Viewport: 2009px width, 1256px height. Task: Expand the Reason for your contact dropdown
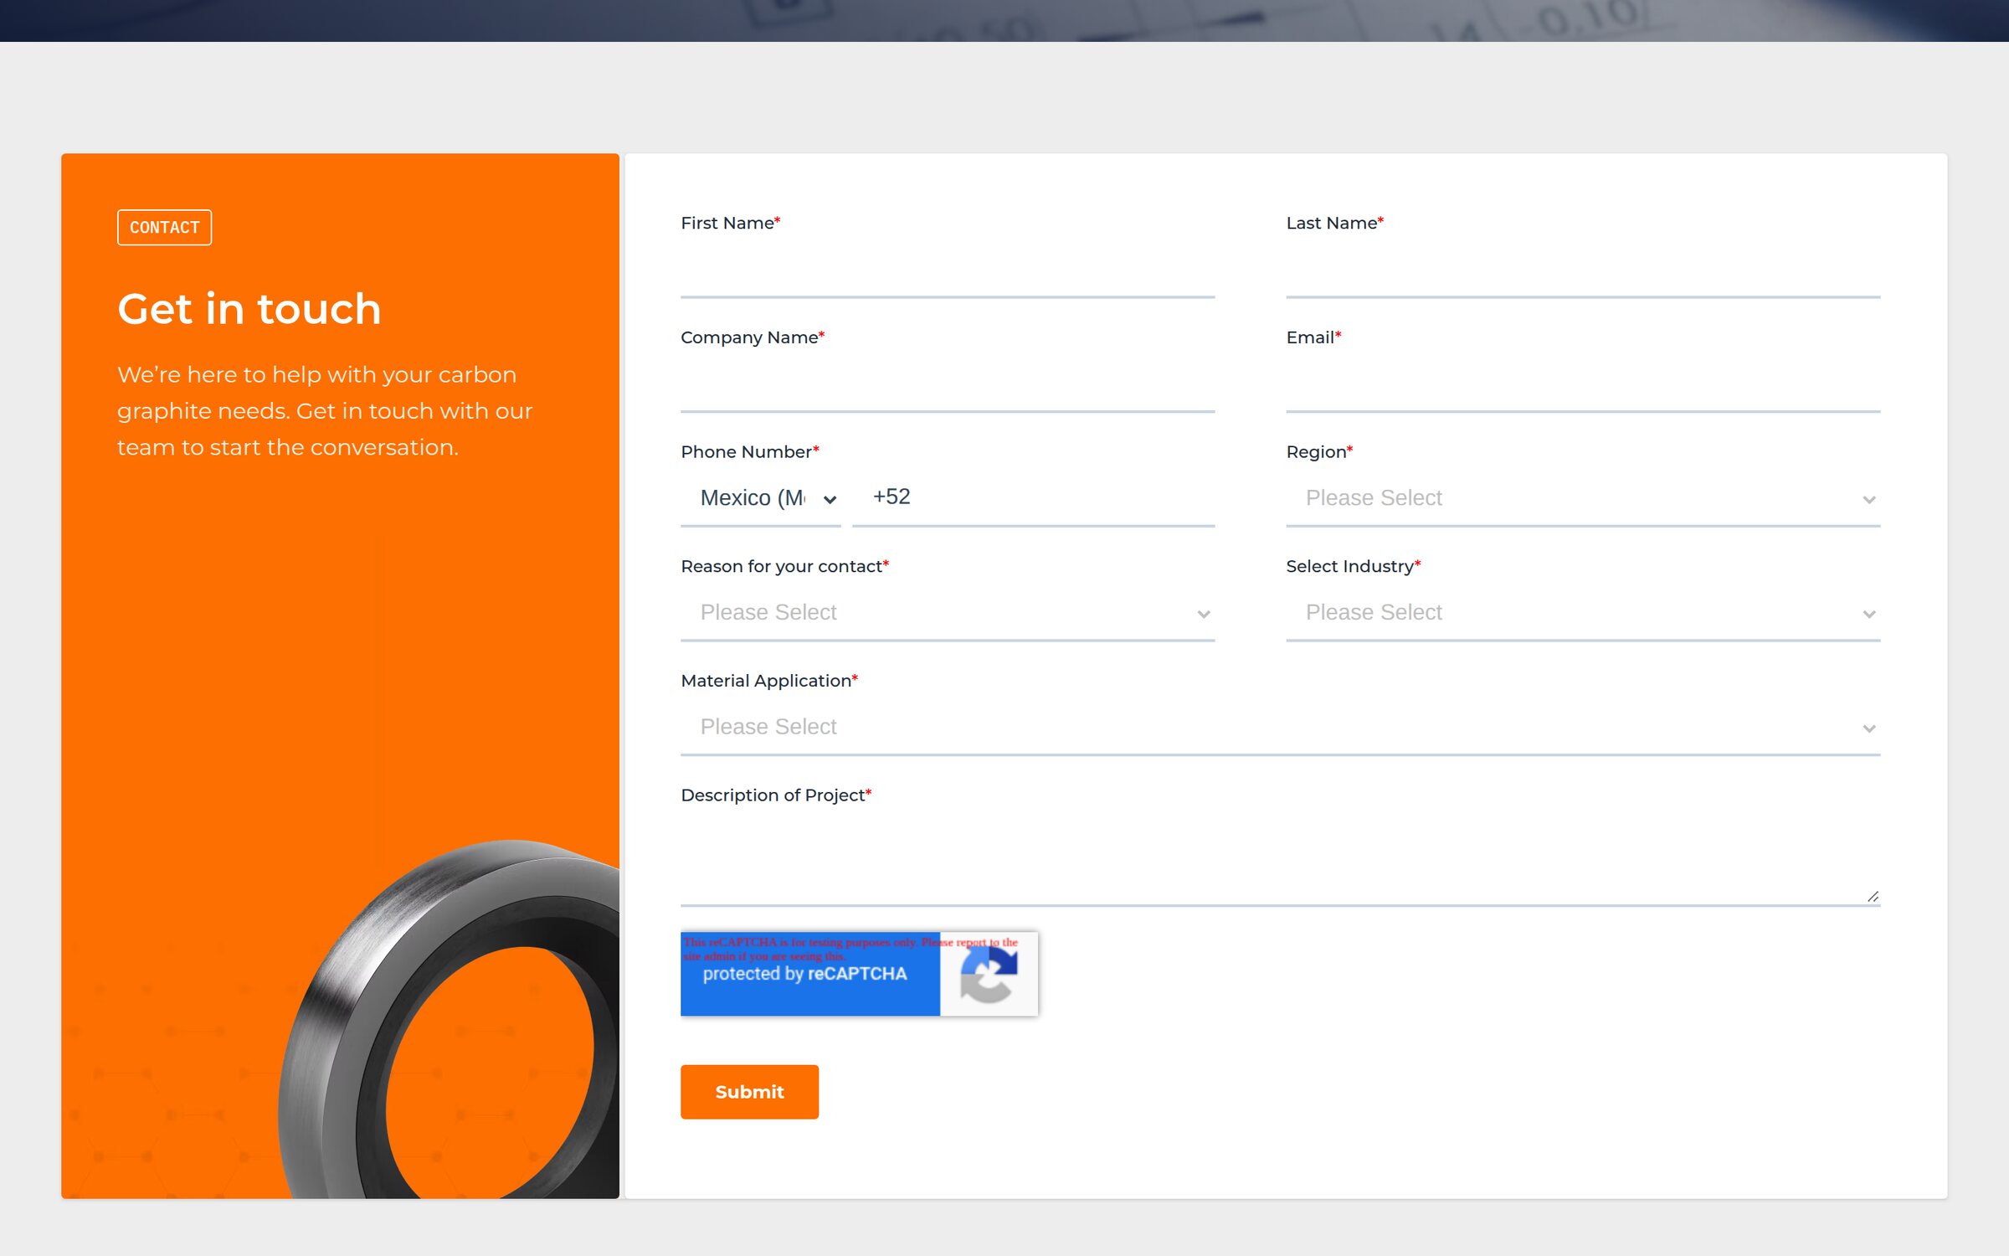tap(948, 613)
